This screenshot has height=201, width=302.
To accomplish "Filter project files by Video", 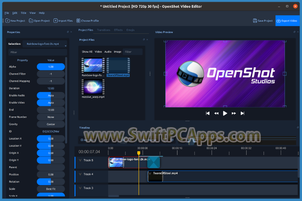I will pos(98,52).
